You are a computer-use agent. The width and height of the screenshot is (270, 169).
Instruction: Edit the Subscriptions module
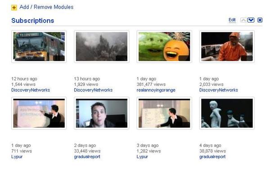click(x=232, y=20)
